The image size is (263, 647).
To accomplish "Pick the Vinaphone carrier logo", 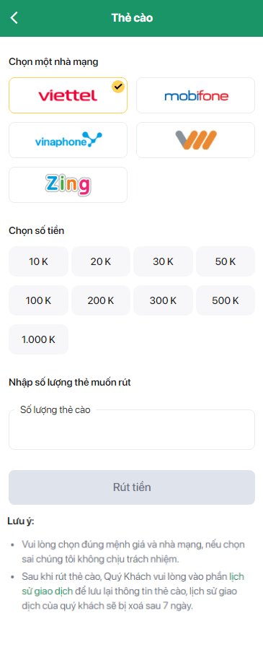I will [68, 140].
